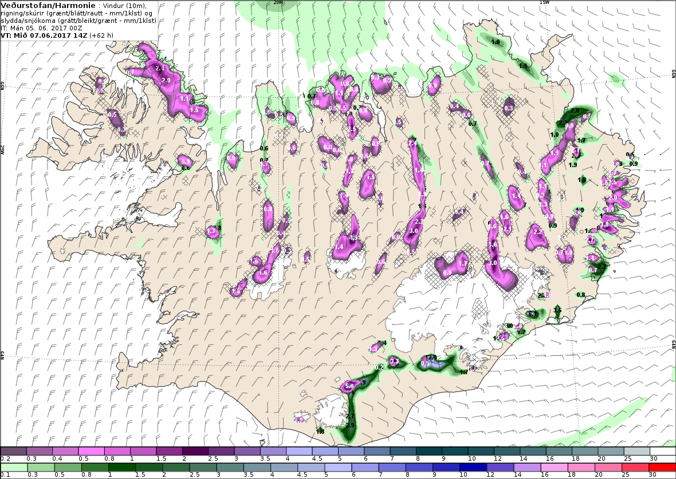
Task: Pick the deep navy blue 10–12 swatch, lower legend
Action: (473, 468)
